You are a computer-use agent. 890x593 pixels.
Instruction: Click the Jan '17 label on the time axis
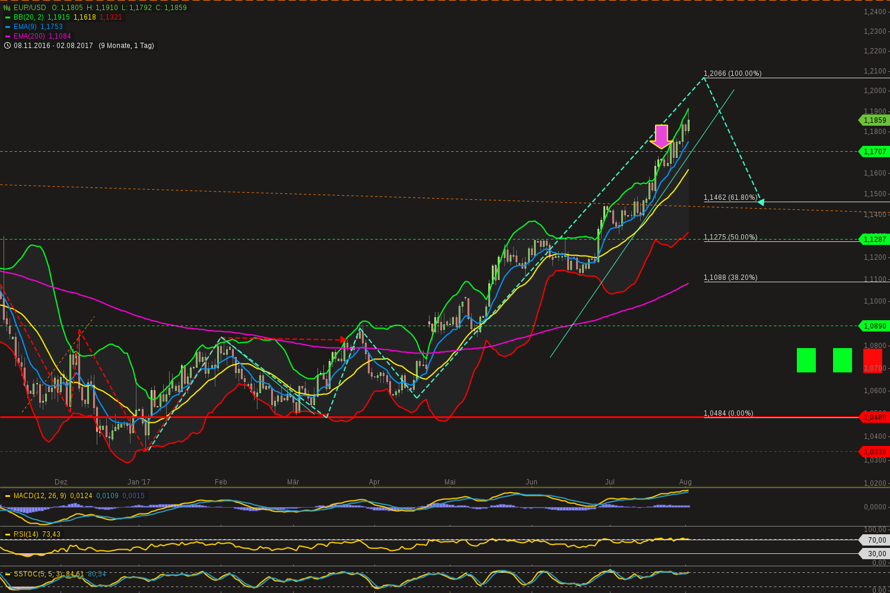139,482
